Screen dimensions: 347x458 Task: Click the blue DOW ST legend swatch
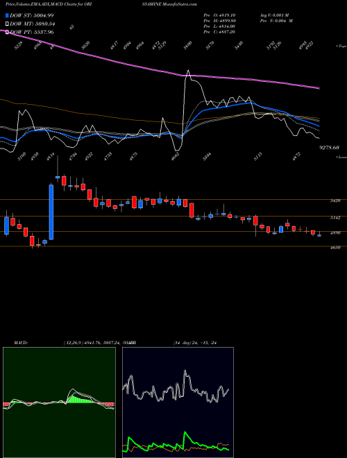8,15
